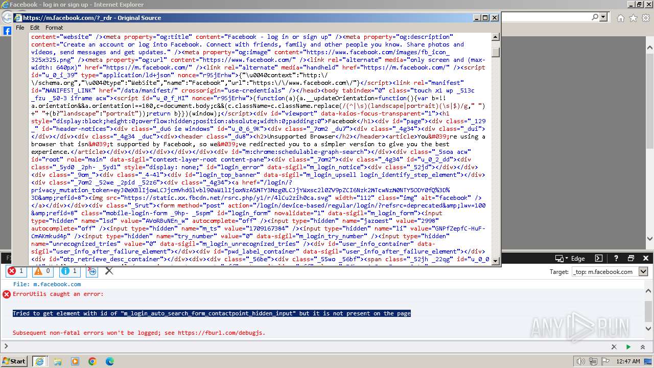
Task: Minimize the Internet Explorer main window
Action: [x=630, y=4]
